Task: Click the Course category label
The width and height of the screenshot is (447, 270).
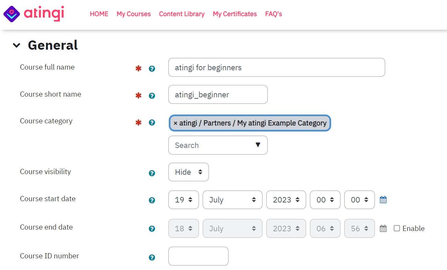Action: tap(46, 121)
